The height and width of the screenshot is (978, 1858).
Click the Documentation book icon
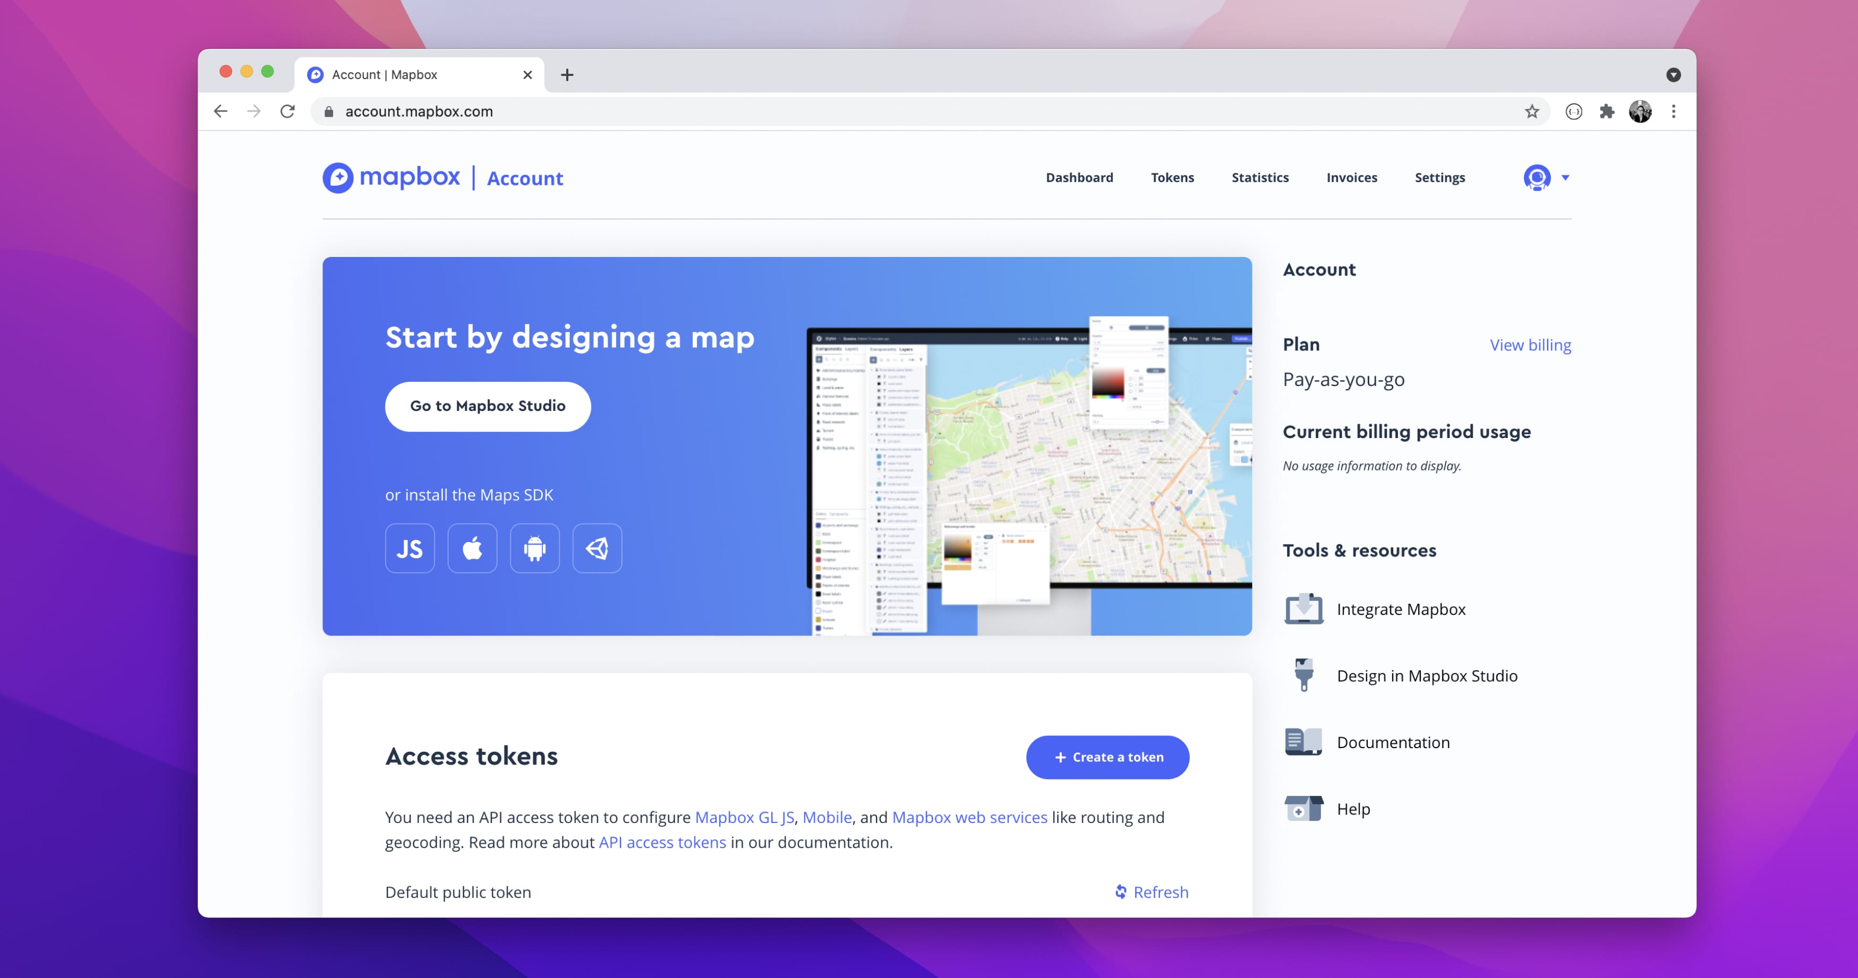click(1303, 741)
